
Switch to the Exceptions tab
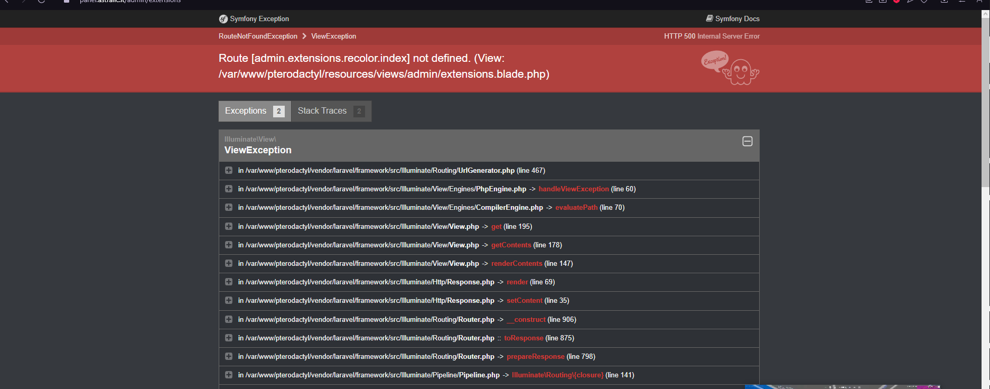(x=255, y=111)
